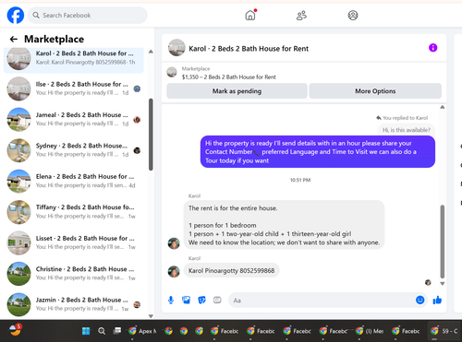Open the emoji picker smiley
Viewport: 462px width, 342px height.
(x=419, y=300)
